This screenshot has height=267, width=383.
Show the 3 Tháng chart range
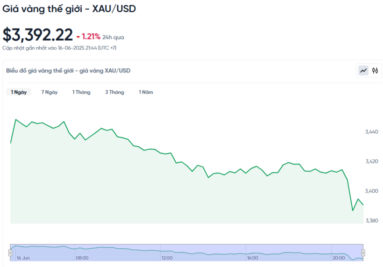click(x=114, y=92)
